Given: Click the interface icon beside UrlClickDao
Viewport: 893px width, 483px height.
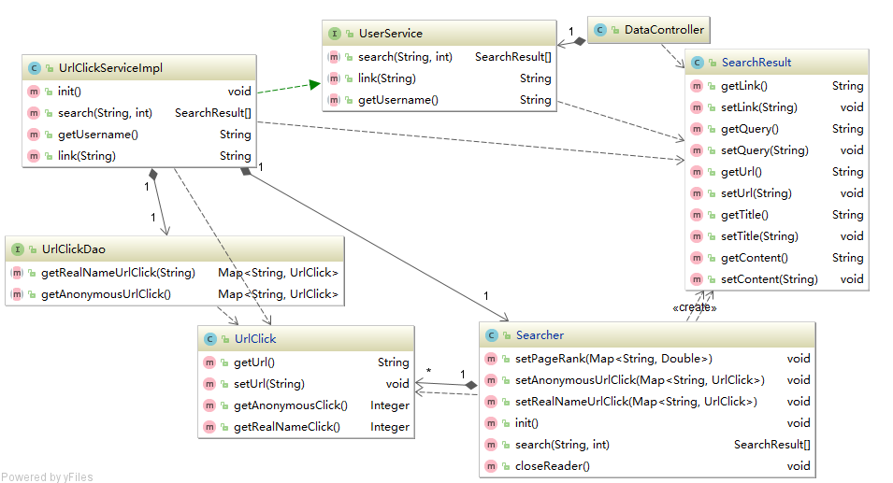Looking at the screenshot, I should pos(18,249).
